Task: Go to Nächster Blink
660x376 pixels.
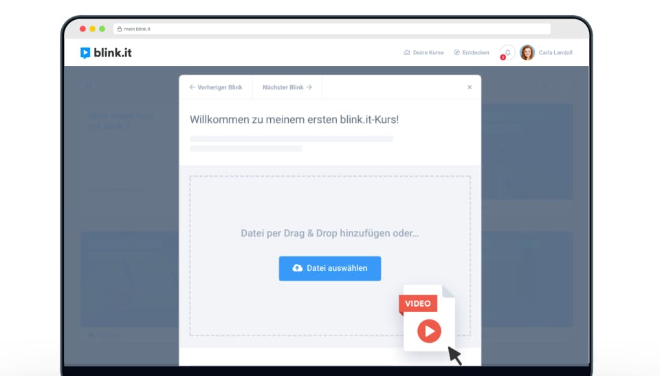Action: tap(287, 87)
